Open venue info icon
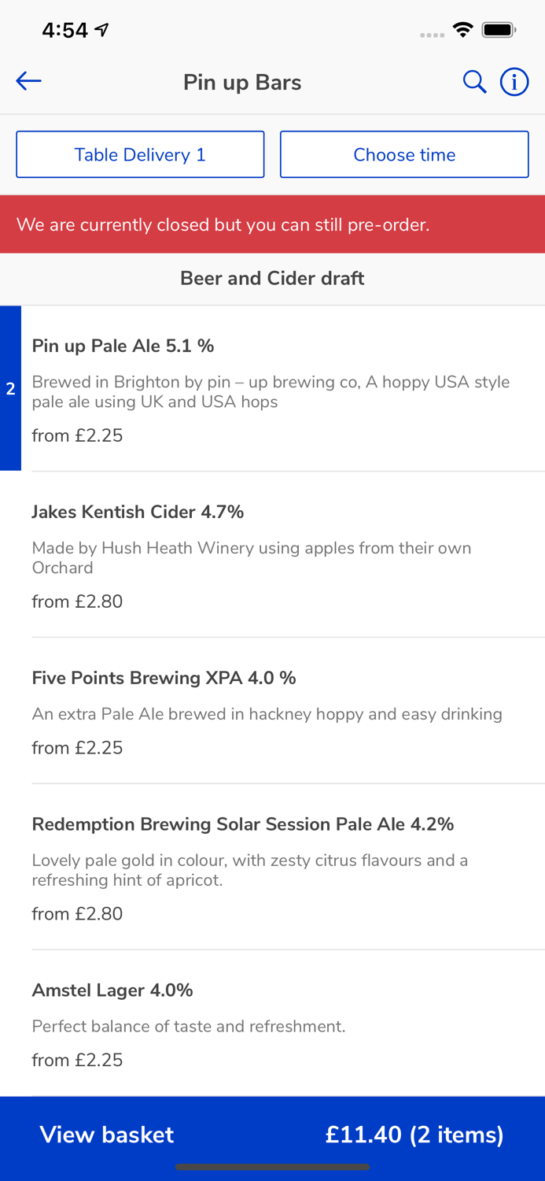Viewport: 545px width, 1181px height. pos(514,81)
